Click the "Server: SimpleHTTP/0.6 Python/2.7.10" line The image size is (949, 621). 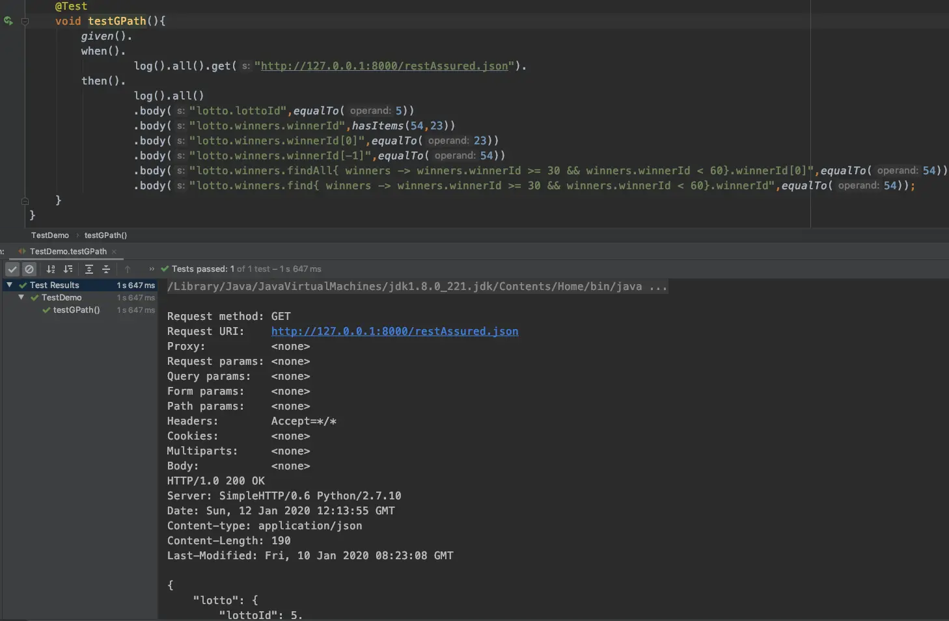pos(284,495)
